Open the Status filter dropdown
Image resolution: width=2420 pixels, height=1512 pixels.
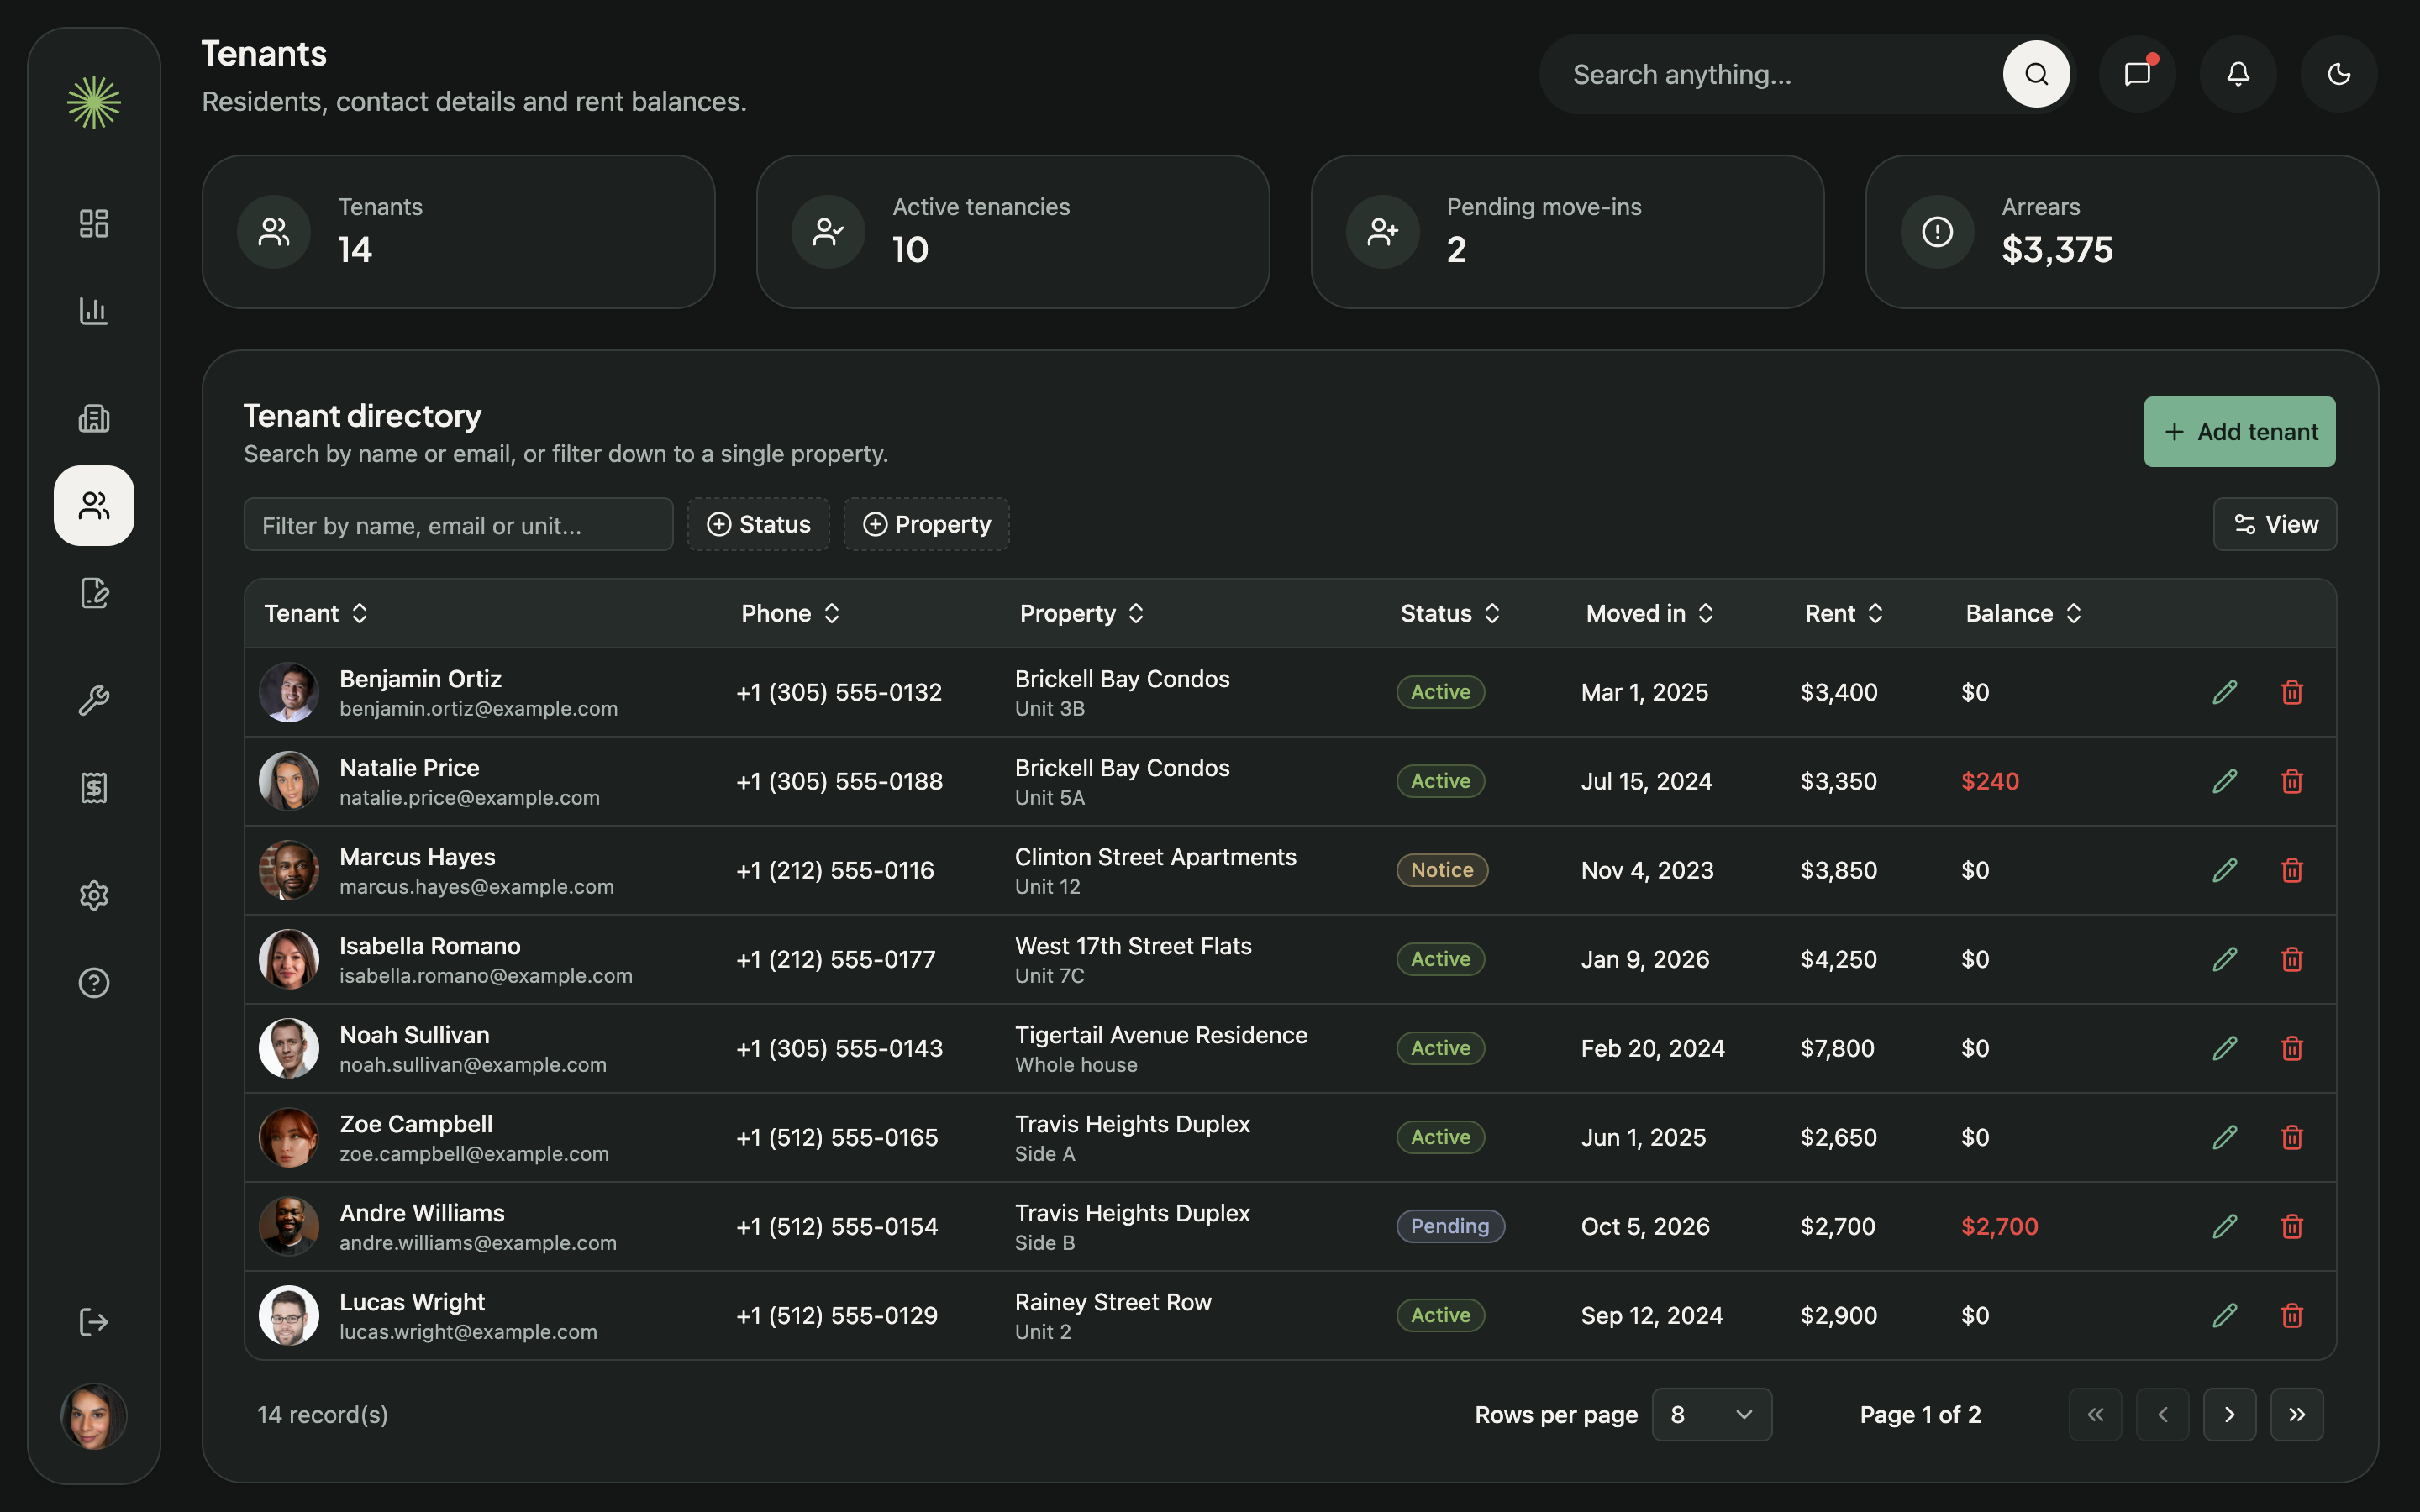pos(758,524)
